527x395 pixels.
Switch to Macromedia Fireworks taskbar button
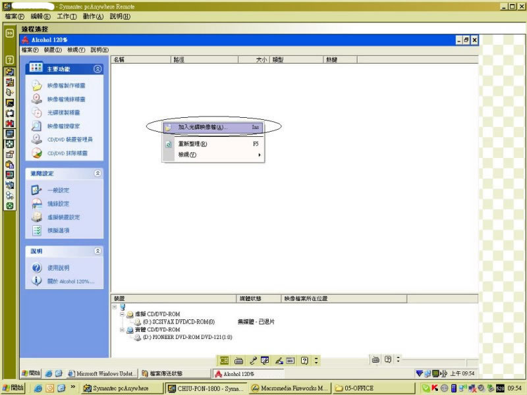click(x=290, y=388)
